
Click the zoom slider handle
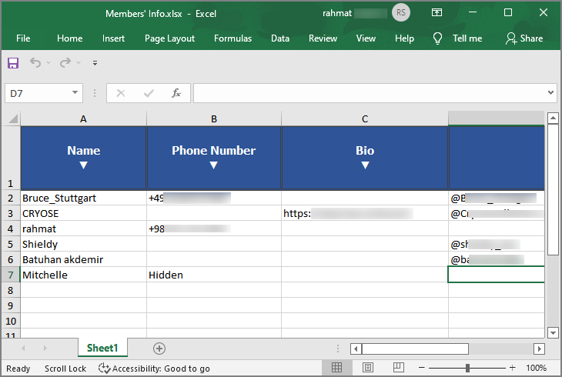467,368
